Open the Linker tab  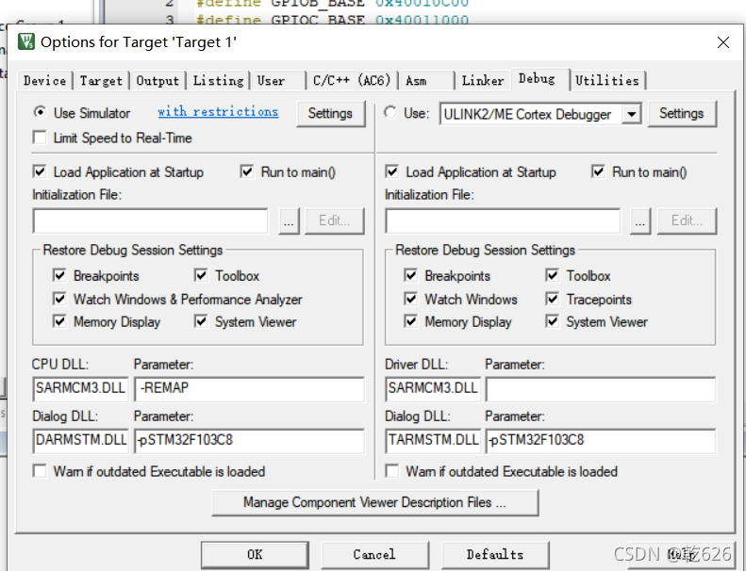tap(483, 80)
